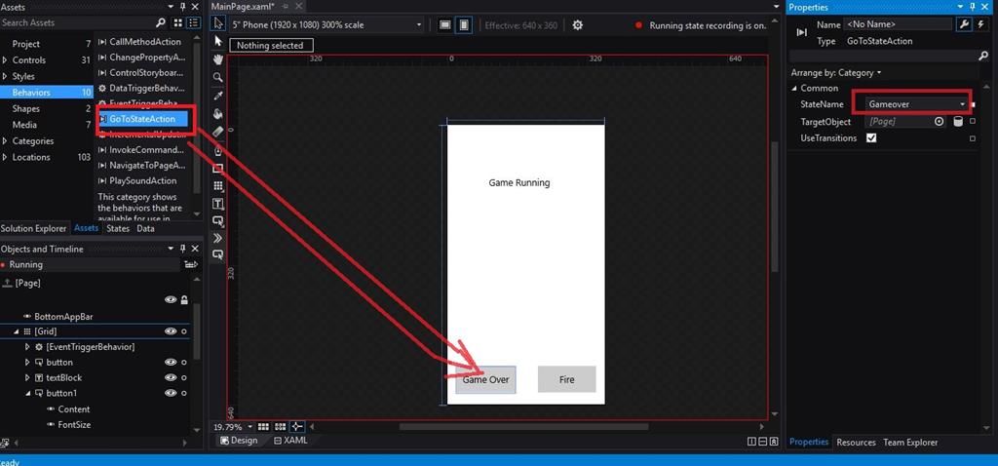Viewport: 998px width, 466px height.
Task: Select the Direct Selection tool
Action: tap(218, 41)
